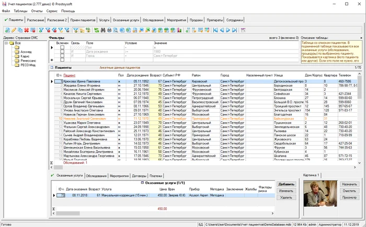Image resolution: width=366 pixels, height=227 pixels.
Task: Switch to the Препараты tab
Action: click(215, 20)
